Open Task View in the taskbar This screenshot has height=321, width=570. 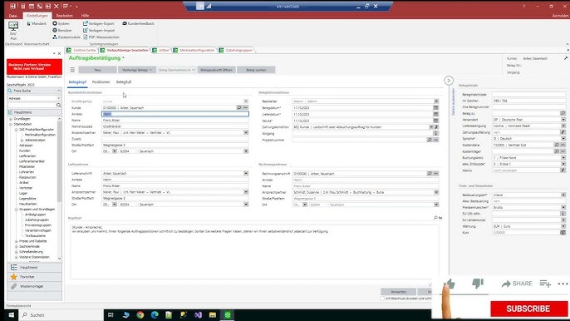click(111, 315)
